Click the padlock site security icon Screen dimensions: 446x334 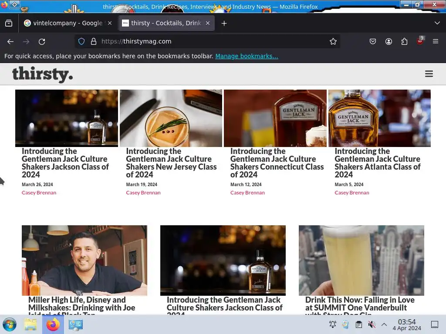[93, 41]
